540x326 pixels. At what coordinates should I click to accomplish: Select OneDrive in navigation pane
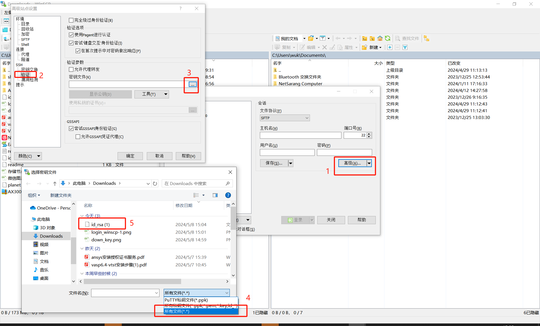click(x=51, y=208)
